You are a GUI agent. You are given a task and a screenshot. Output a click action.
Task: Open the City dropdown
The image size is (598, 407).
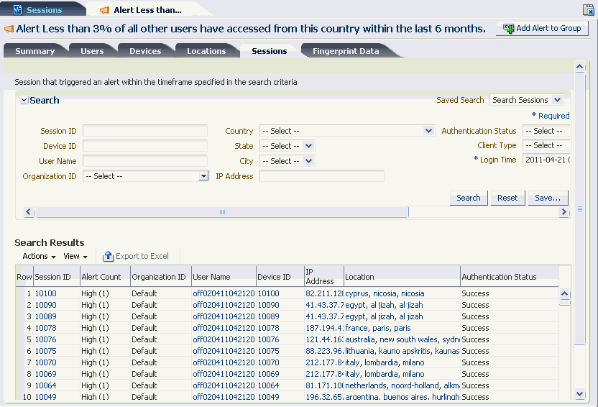pyautogui.click(x=308, y=161)
